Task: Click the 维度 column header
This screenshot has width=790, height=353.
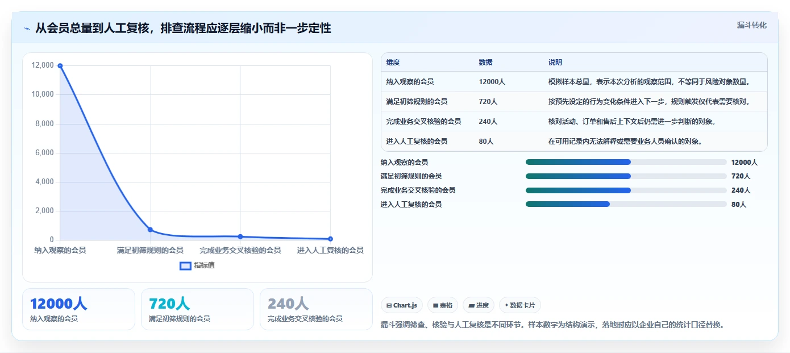Action: click(x=393, y=63)
